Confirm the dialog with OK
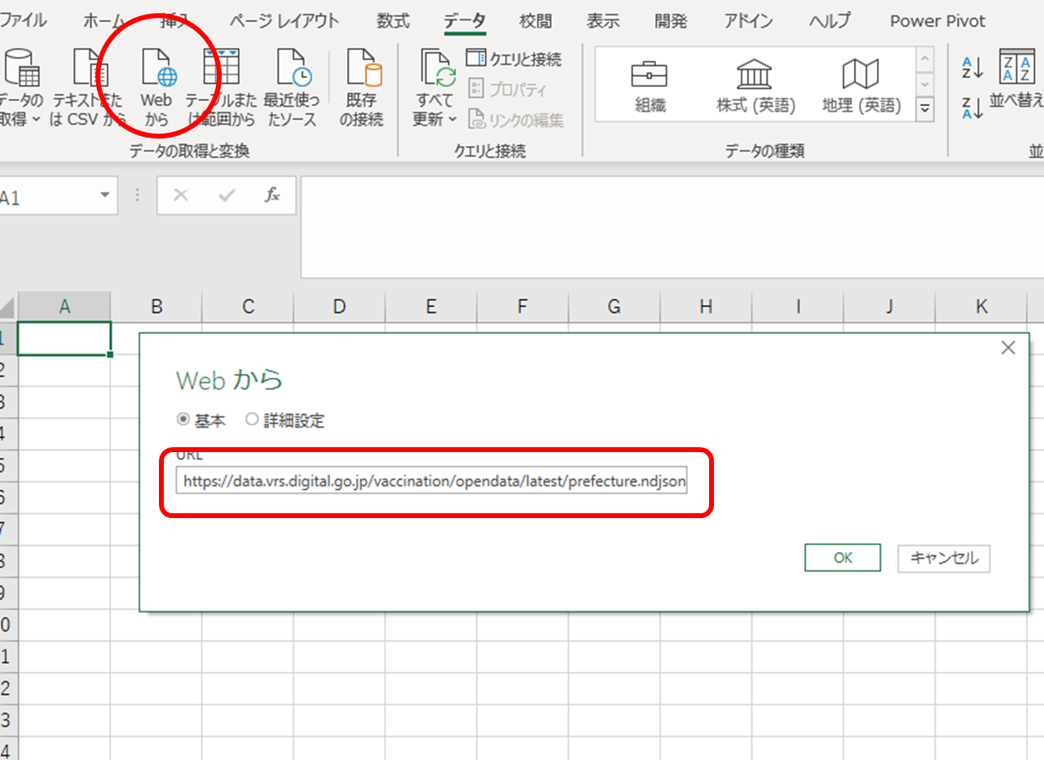The height and width of the screenshot is (760, 1044). [843, 558]
